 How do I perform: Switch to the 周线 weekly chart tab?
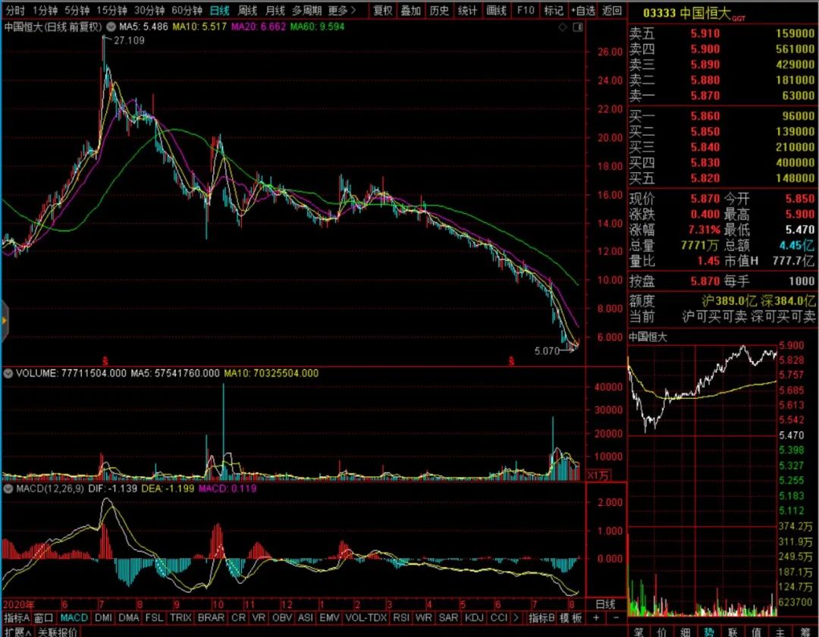point(248,11)
